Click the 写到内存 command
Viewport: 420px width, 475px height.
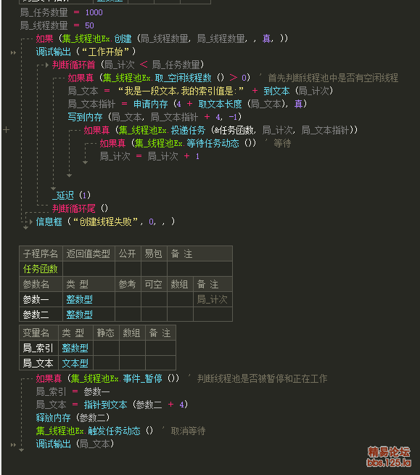coord(85,117)
